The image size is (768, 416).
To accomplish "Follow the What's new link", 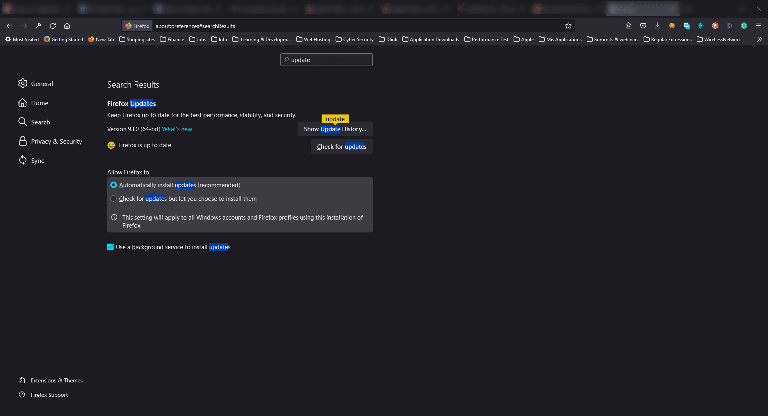I will (177, 129).
